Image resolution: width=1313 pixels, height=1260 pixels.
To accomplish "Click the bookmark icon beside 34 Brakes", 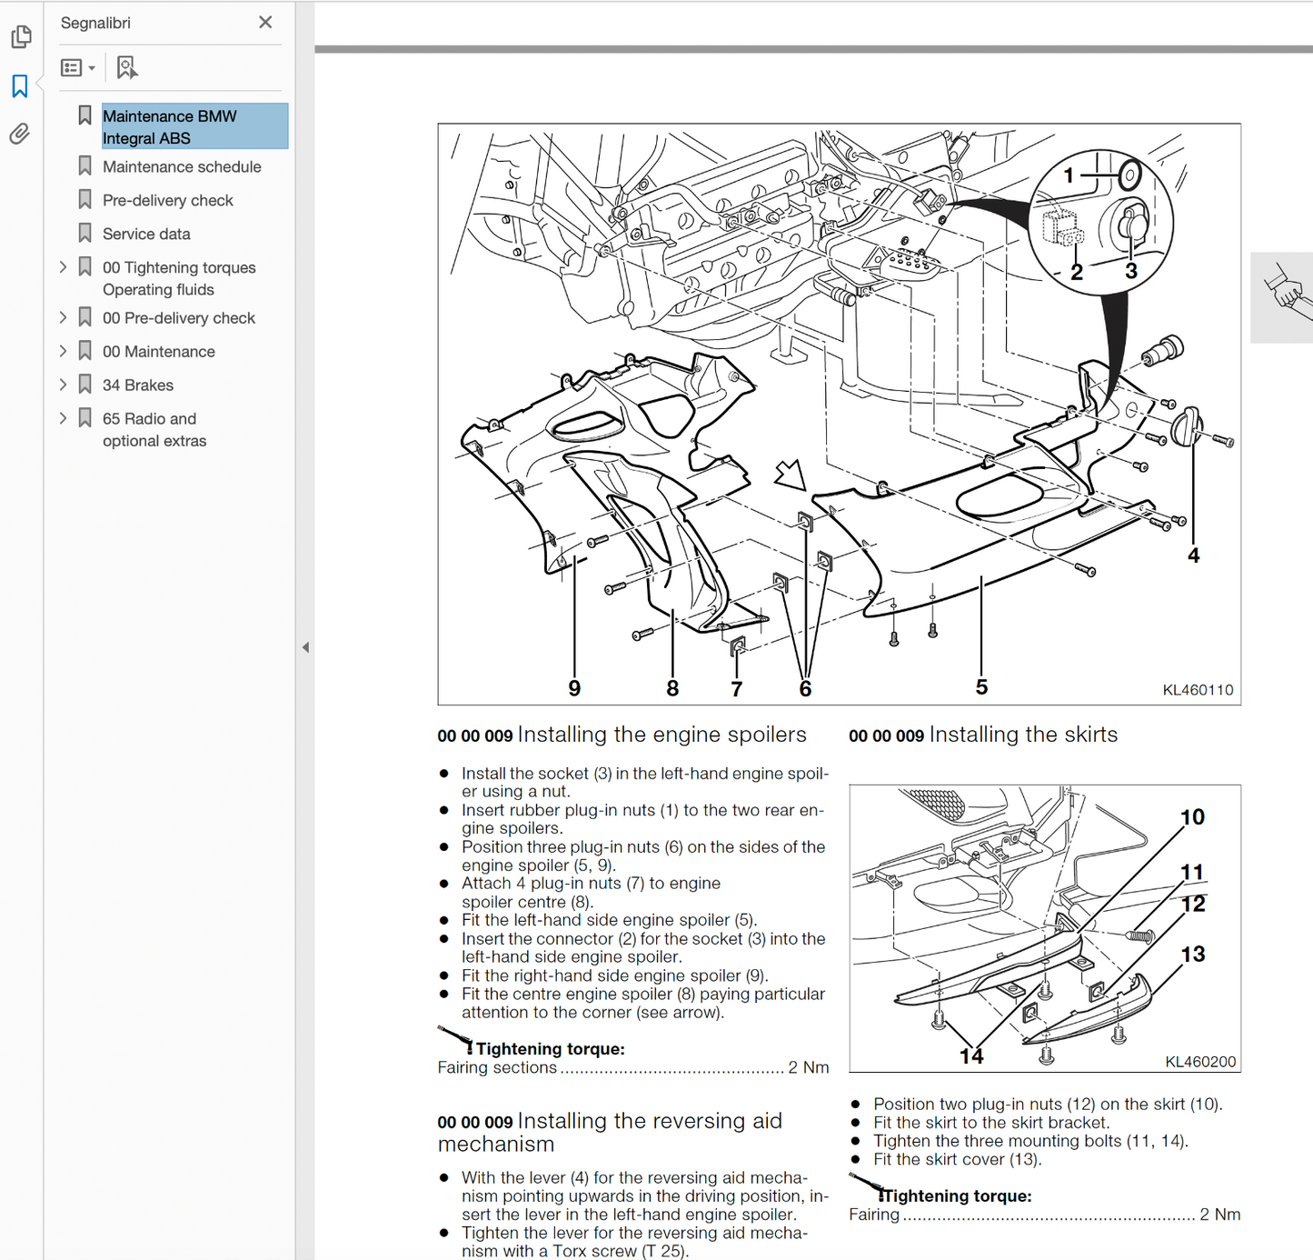I will pyautogui.click(x=85, y=385).
